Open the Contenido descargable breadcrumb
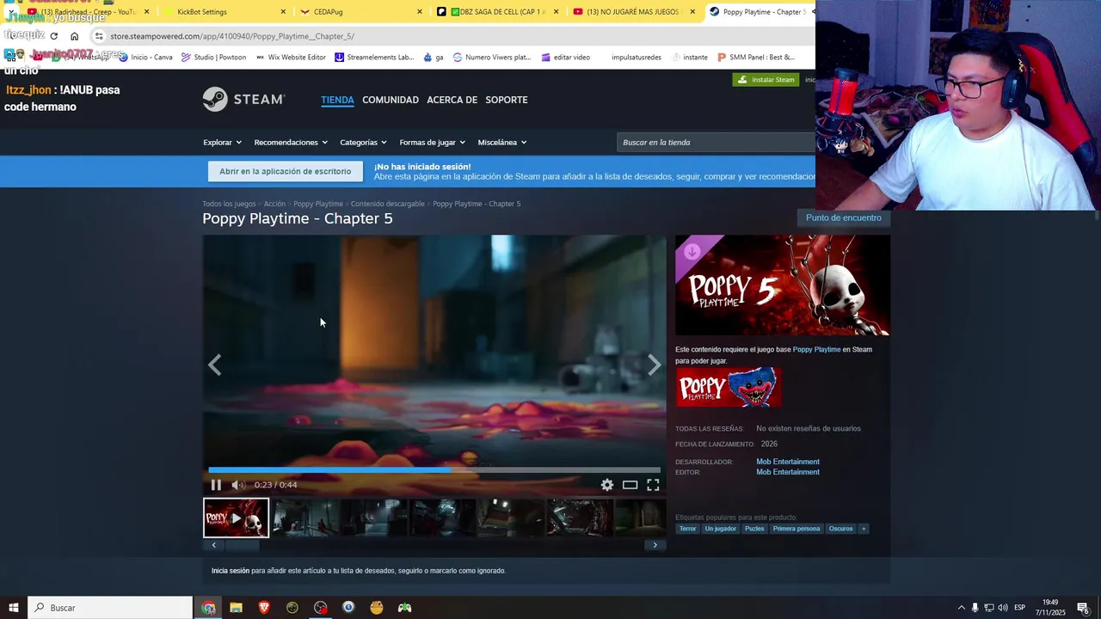The height and width of the screenshot is (619, 1101). [387, 204]
